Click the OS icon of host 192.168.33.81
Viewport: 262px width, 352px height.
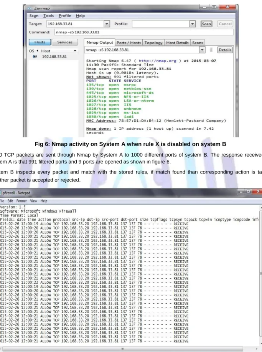click(x=35, y=56)
